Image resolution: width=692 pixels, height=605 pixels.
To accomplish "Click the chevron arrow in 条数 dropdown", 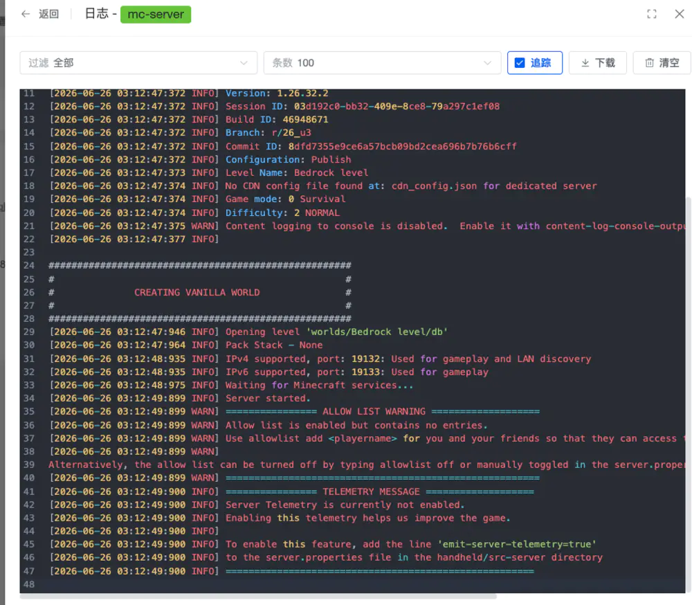I will coord(487,63).
